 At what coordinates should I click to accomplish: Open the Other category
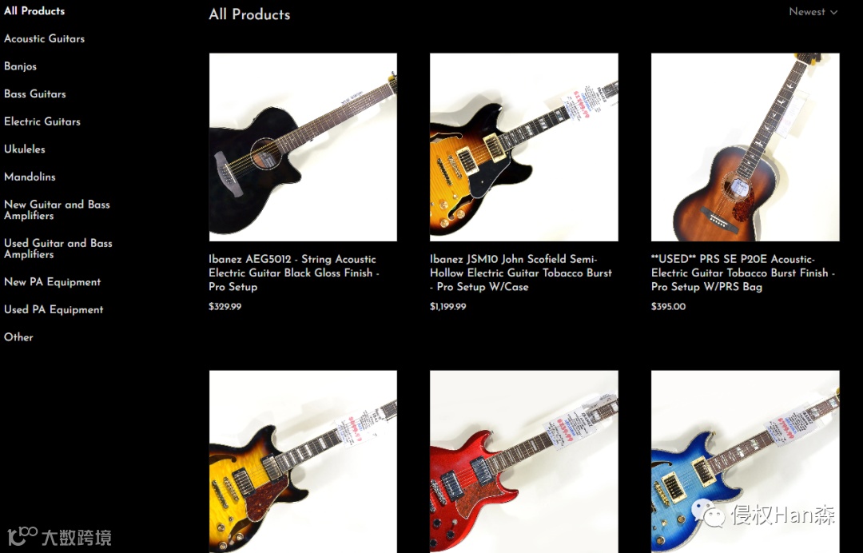(18, 336)
